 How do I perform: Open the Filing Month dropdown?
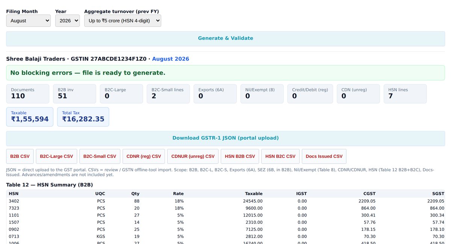[28, 21]
